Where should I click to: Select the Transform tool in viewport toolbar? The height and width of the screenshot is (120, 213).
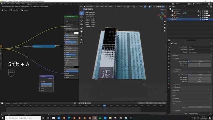[x=82, y=32]
